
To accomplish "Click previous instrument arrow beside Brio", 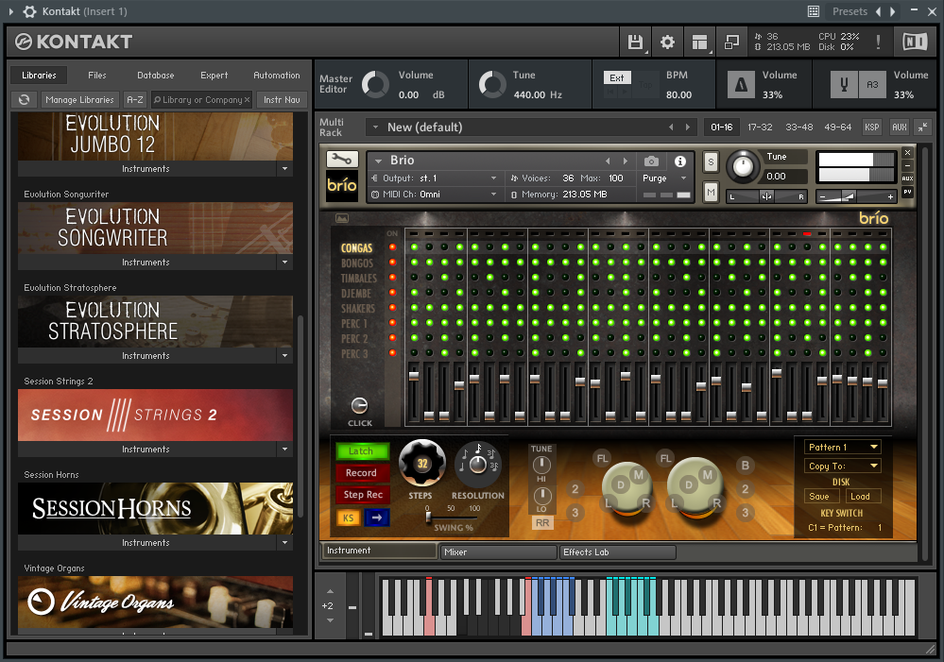I will pyautogui.click(x=608, y=161).
